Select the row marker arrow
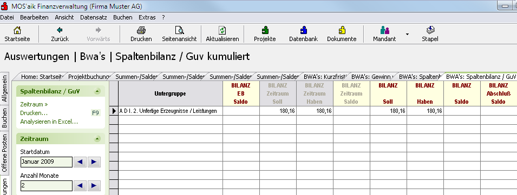Screen dimensions: 517x195 coord(114,111)
